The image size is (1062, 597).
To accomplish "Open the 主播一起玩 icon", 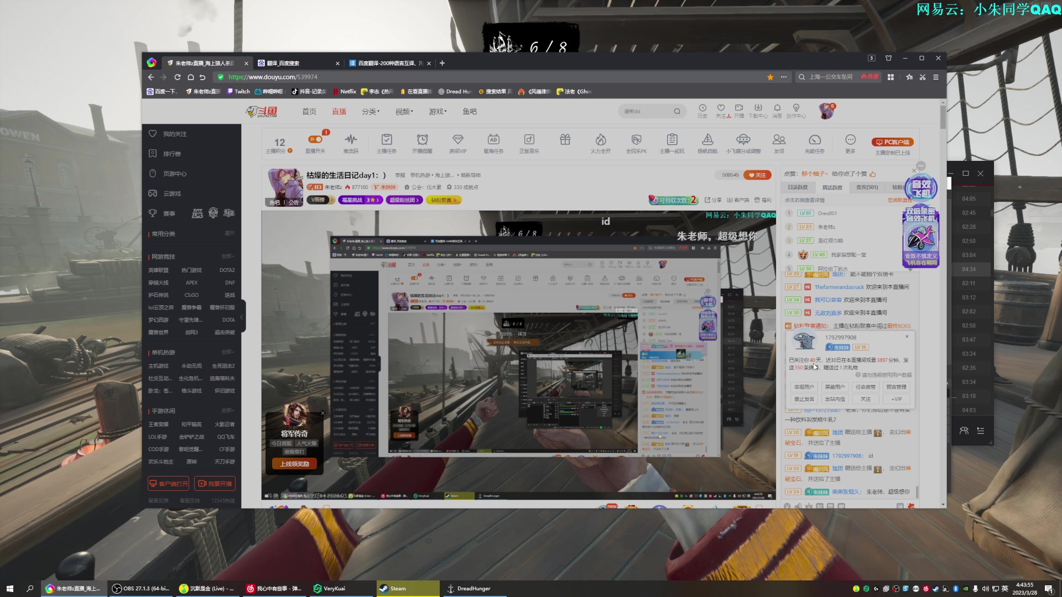I will [x=672, y=143].
